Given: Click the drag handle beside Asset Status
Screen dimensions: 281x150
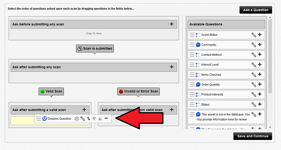Looking at the screenshot, I should 192,35.
